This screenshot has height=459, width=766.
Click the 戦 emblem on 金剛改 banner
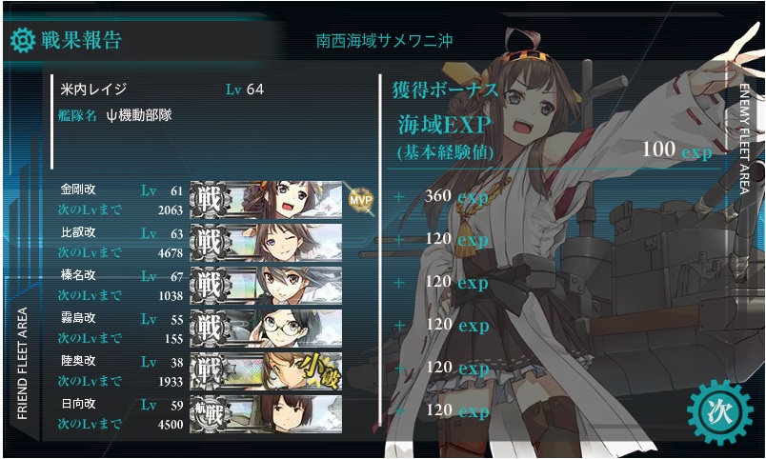209,200
